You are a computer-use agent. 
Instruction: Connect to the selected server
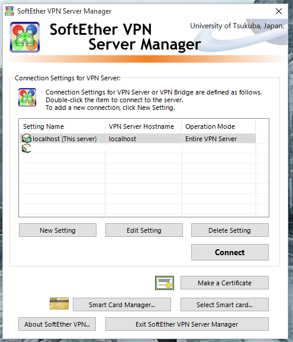point(230,252)
